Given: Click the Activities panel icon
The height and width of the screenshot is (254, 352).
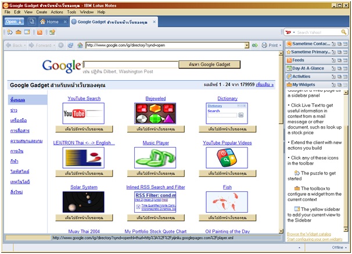Looking at the screenshot, I should pyautogui.click(x=289, y=77).
